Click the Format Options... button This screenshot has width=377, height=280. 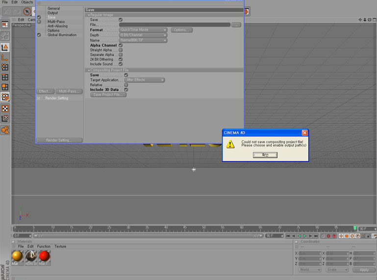[182, 30]
